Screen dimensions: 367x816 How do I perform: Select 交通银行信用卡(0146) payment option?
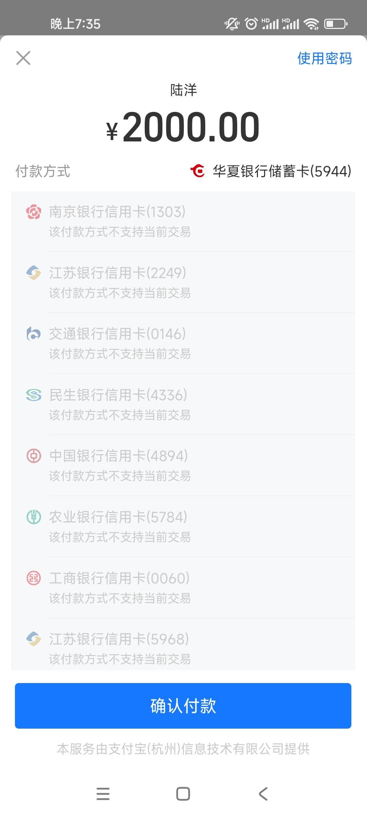click(183, 343)
